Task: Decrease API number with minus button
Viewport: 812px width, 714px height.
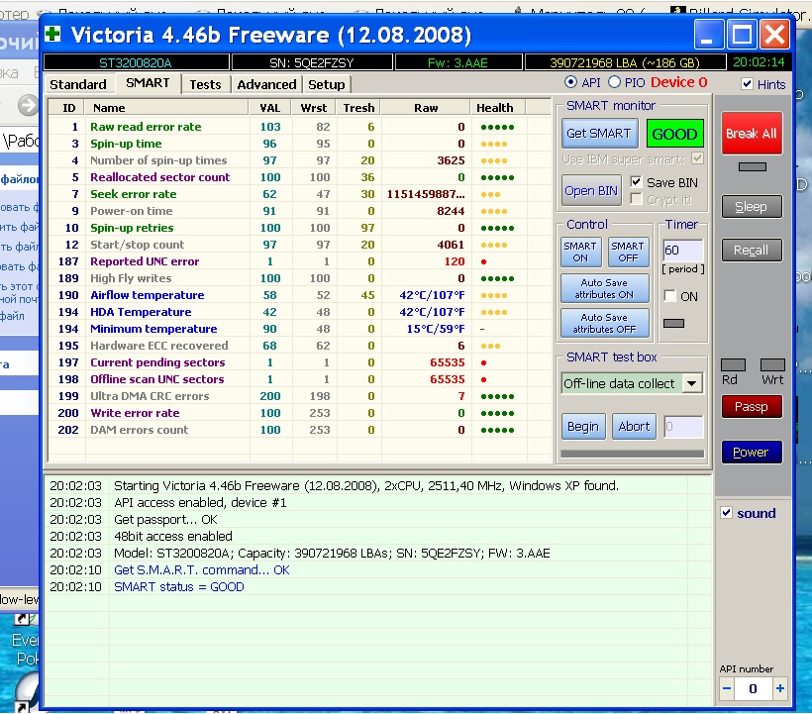Action: coord(727,688)
